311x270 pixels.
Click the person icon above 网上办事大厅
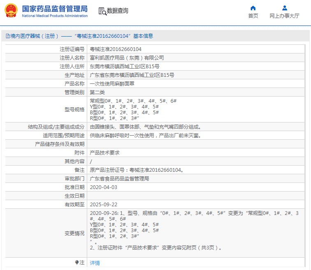point(284,8)
